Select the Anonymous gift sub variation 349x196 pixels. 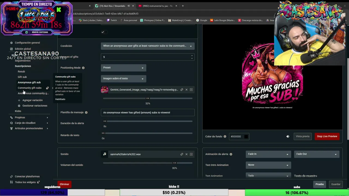(29, 82)
